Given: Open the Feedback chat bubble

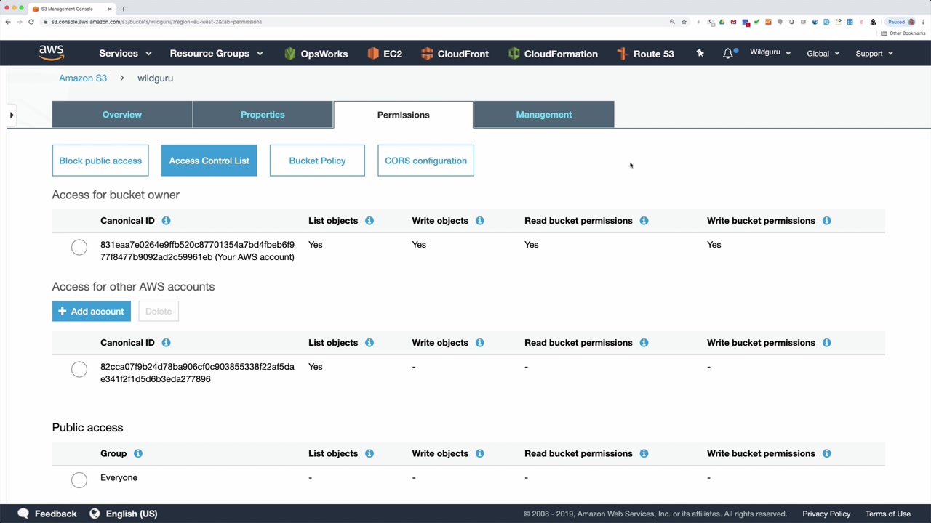Looking at the screenshot, I should pyautogui.click(x=23, y=514).
